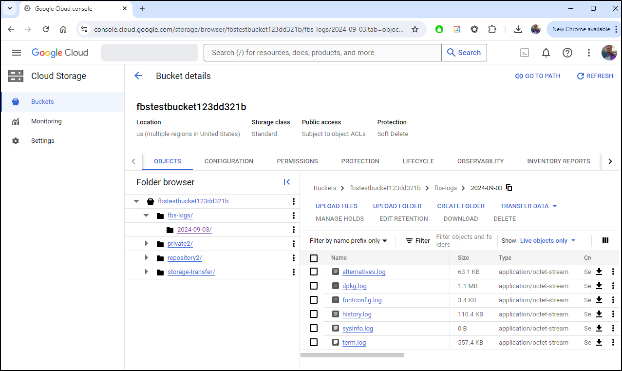Switch to the Inventory Reports tab
The image size is (622, 371).
[x=559, y=161]
